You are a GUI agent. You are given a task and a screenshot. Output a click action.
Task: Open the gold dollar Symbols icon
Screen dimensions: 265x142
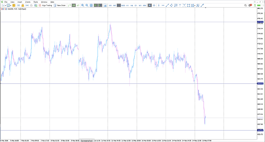(x=14, y=5)
